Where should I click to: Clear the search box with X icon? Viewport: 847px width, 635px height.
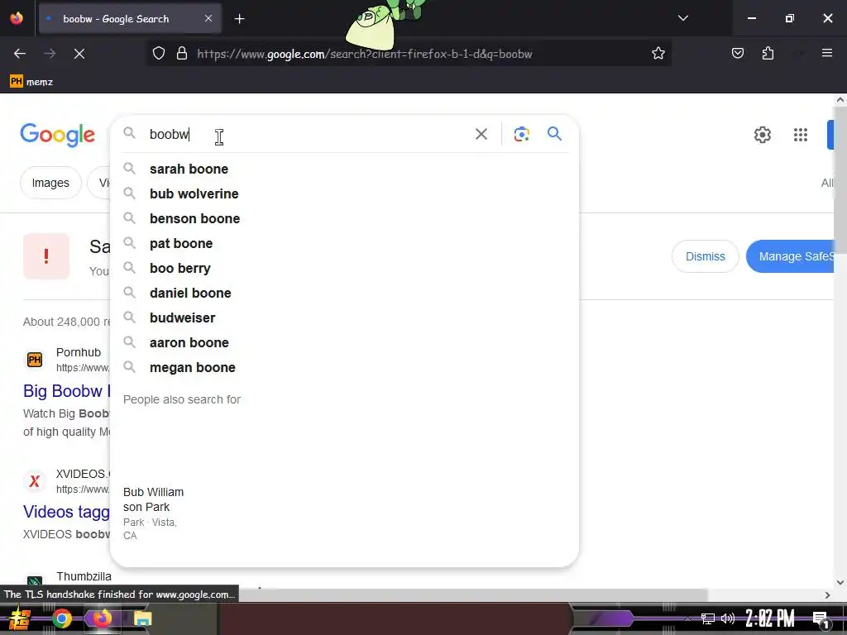(481, 134)
